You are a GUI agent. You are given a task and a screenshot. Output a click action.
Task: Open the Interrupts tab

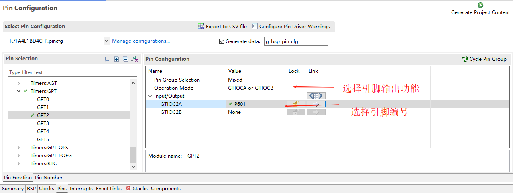[x=81, y=189]
